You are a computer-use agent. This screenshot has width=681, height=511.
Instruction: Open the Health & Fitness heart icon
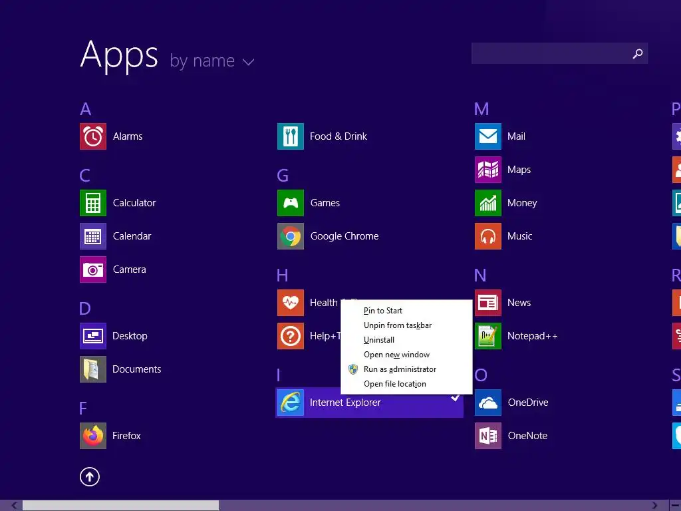291,303
